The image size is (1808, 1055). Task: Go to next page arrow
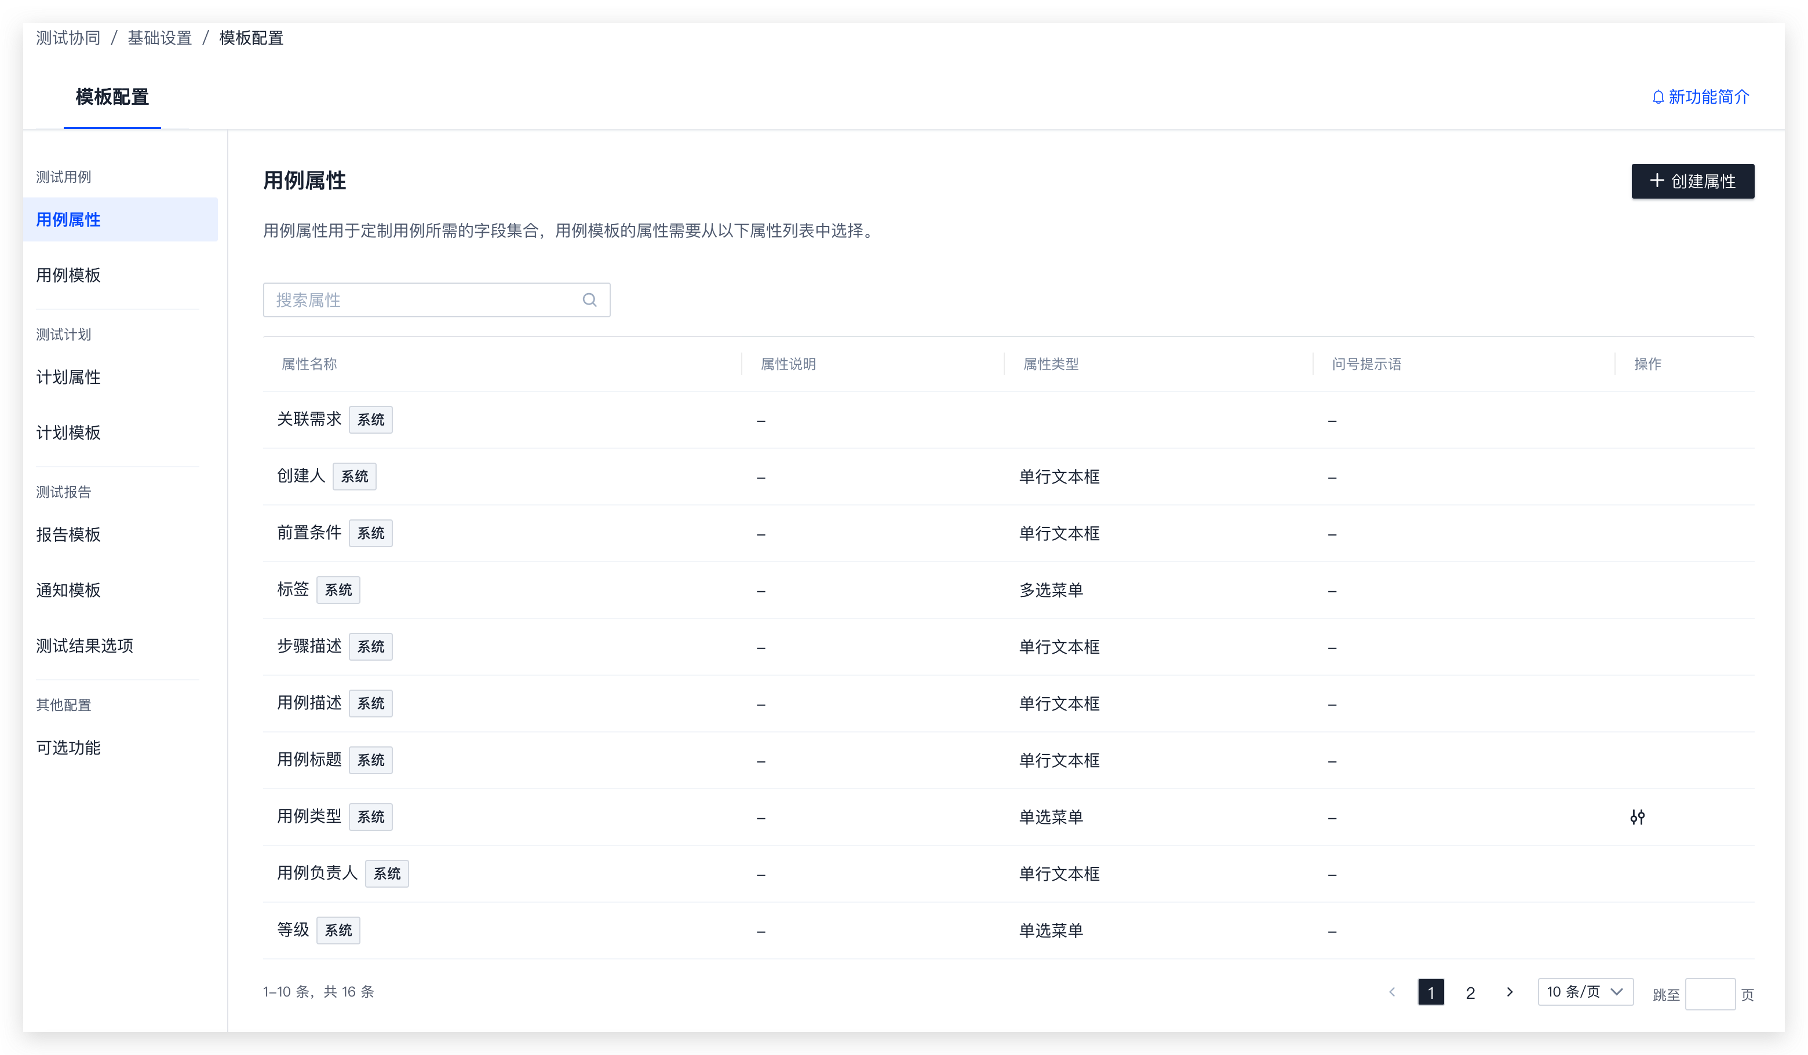[1510, 992]
